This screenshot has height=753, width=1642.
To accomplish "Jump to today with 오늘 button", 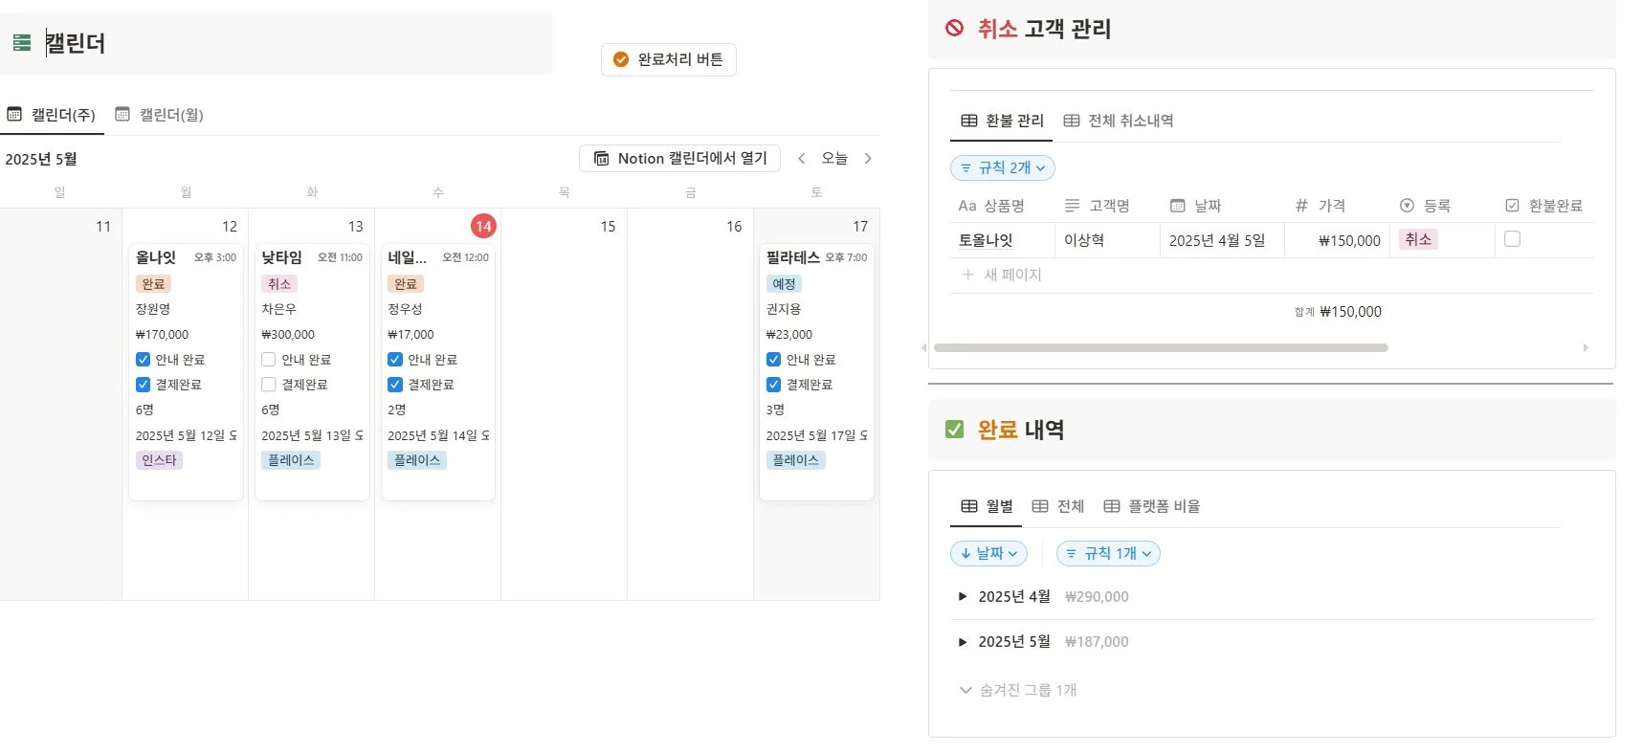I will point(834,159).
